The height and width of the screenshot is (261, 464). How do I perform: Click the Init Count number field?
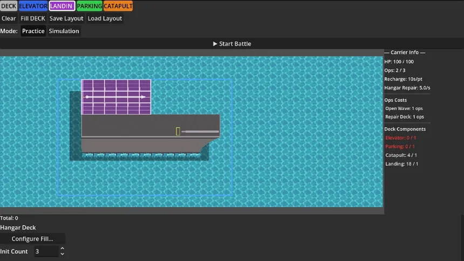tap(45, 251)
